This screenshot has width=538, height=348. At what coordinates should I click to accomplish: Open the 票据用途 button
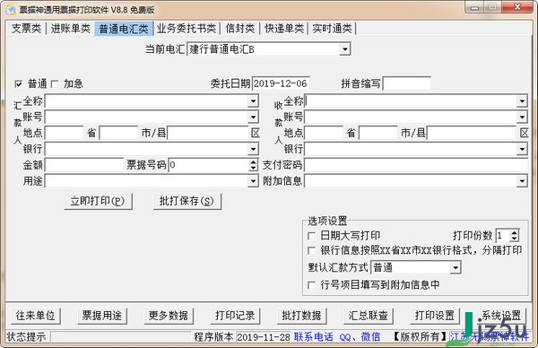coord(102,316)
